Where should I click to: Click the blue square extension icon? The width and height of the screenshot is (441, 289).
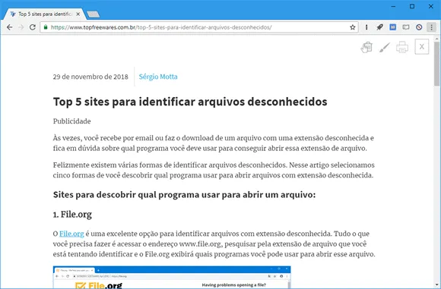click(392, 27)
